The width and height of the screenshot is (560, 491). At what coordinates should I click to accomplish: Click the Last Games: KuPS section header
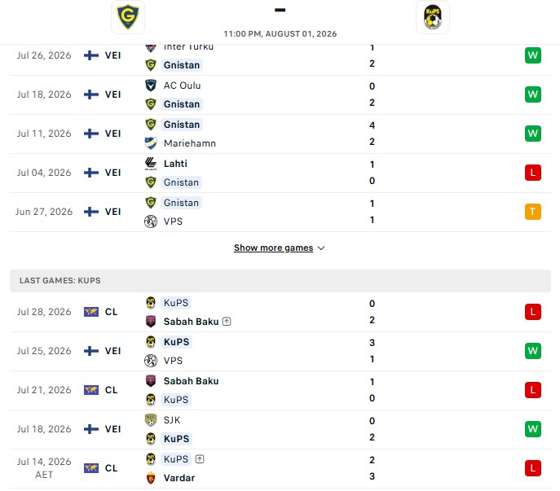coord(280,280)
